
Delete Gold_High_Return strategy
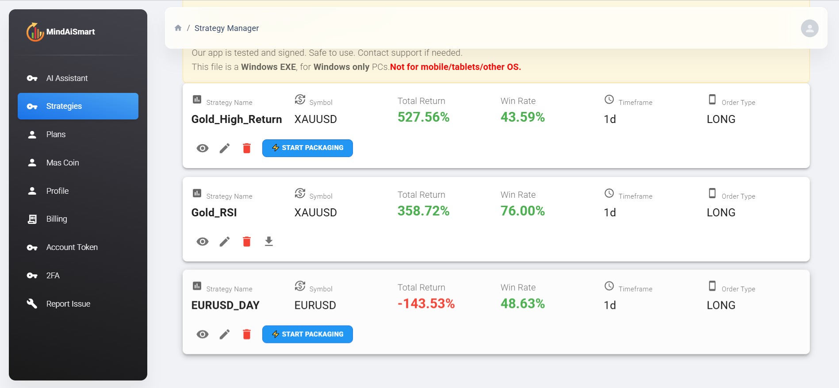pos(247,148)
